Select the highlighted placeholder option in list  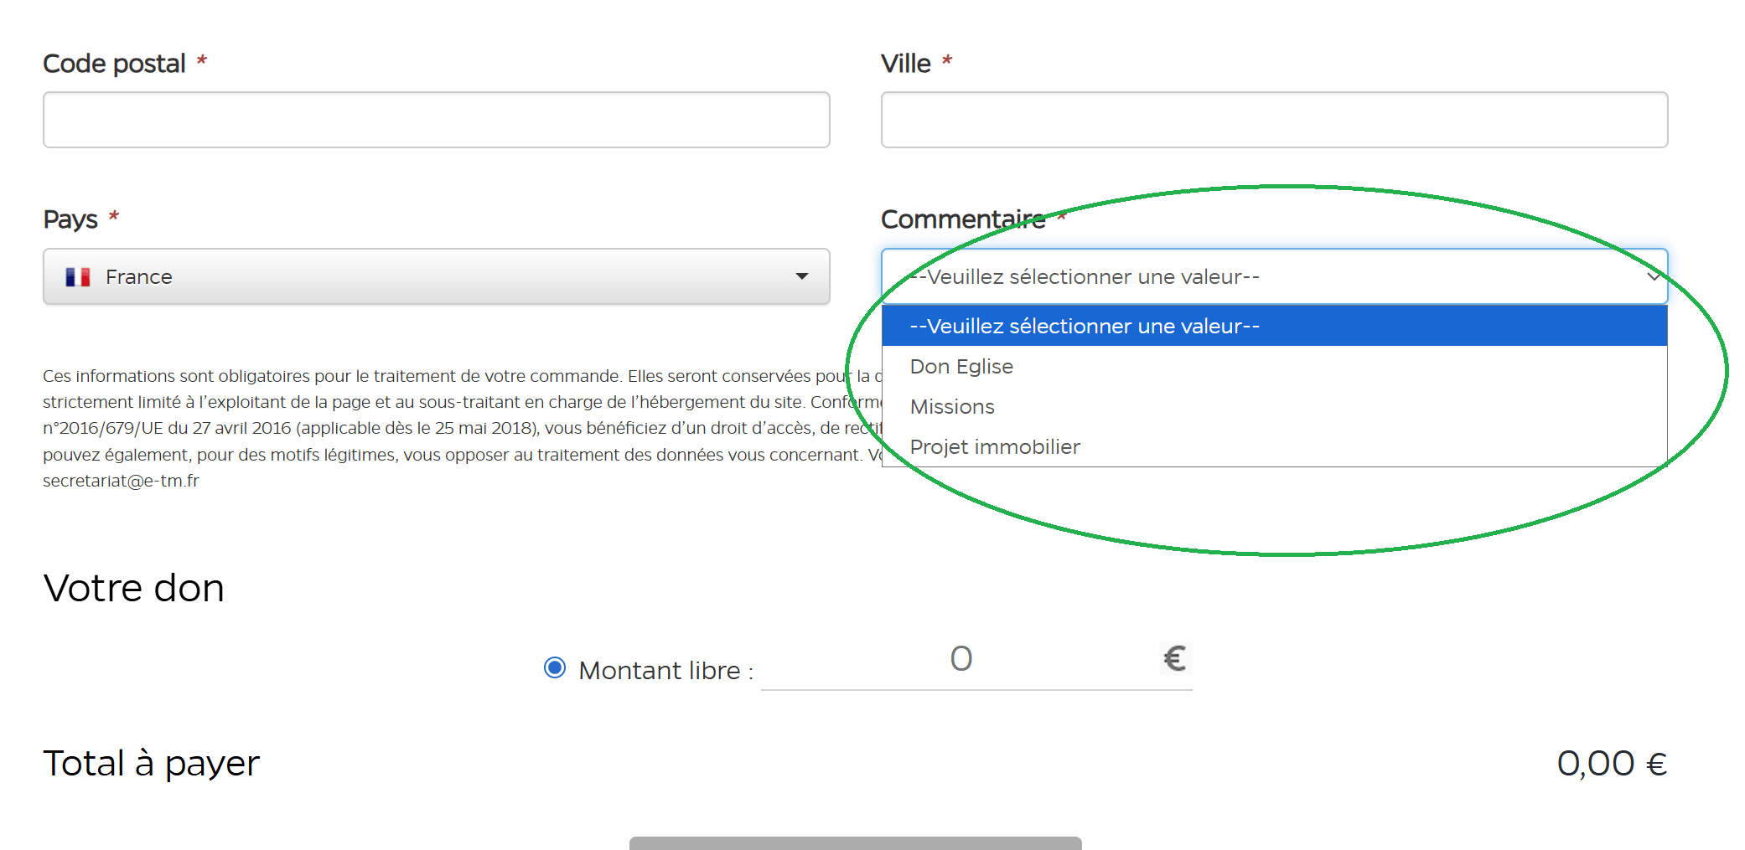(1085, 326)
